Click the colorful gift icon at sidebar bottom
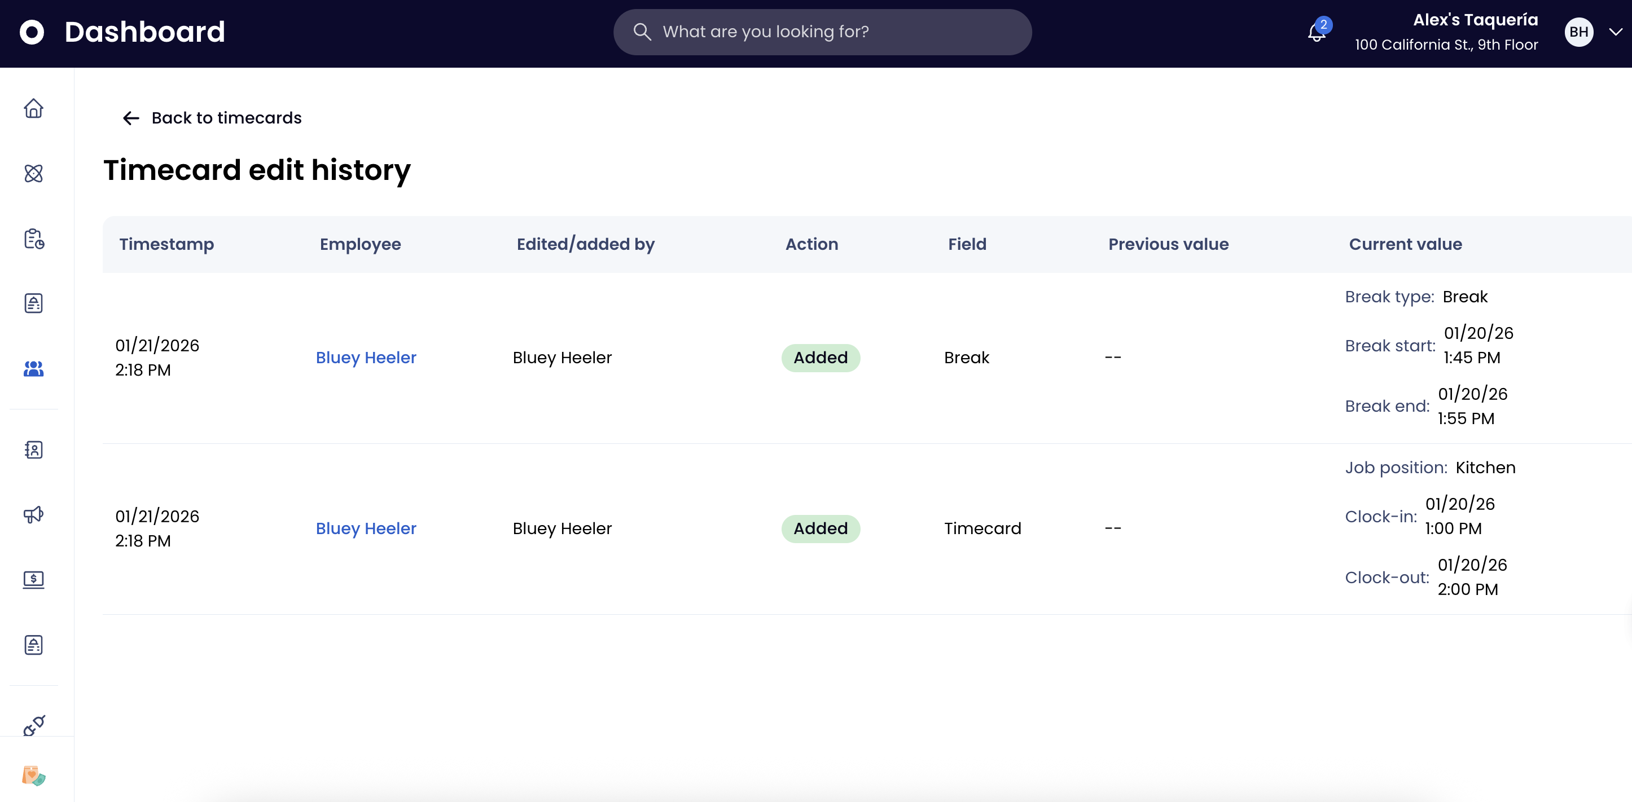Screen dimensions: 1632x802 [x=34, y=775]
